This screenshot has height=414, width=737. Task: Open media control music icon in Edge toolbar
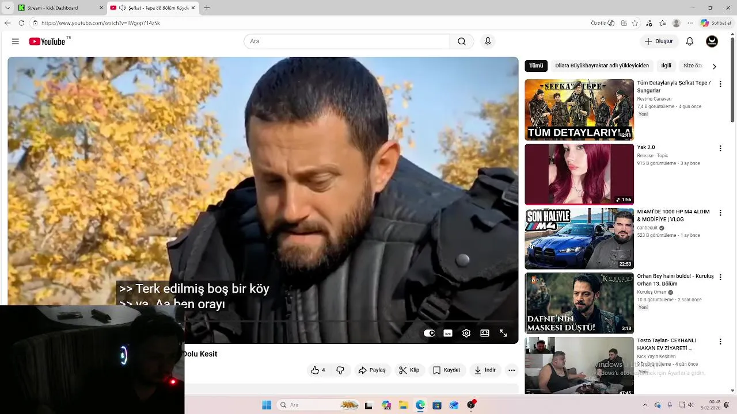tap(649, 23)
